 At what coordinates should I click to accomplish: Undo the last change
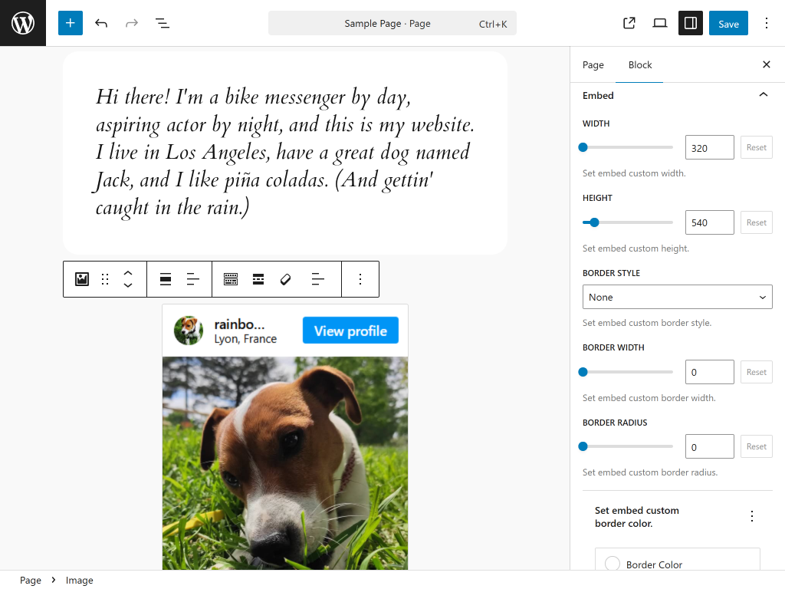[101, 23]
